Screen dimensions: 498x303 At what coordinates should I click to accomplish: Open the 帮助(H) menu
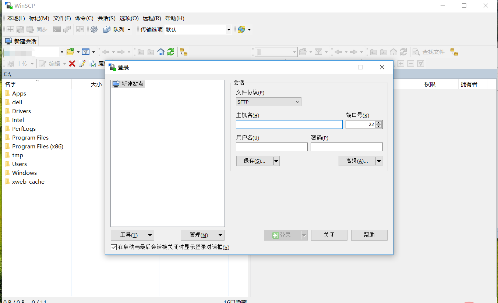(175, 18)
